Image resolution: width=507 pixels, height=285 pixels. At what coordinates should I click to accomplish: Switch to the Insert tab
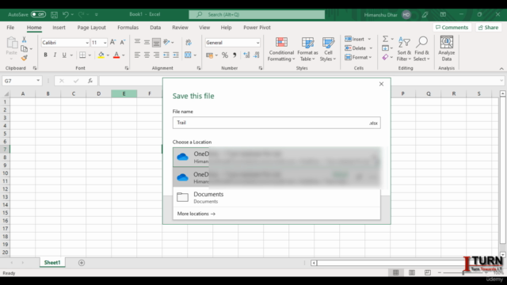tap(59, 28)
